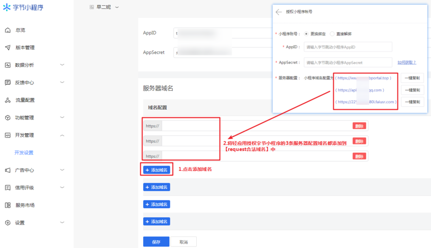Viewport: 431px width, 248px height.
Task: Expand the 设置 menu chevron
Action: tap(62, 223)
